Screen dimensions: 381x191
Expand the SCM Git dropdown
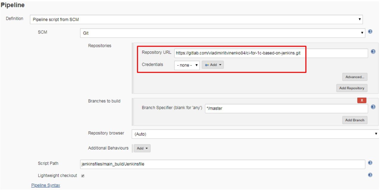coord(223,33)
